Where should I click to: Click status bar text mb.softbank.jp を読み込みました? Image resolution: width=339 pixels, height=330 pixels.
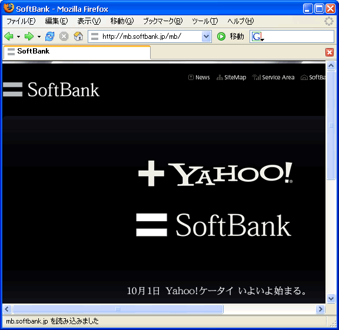coord(52,321)
